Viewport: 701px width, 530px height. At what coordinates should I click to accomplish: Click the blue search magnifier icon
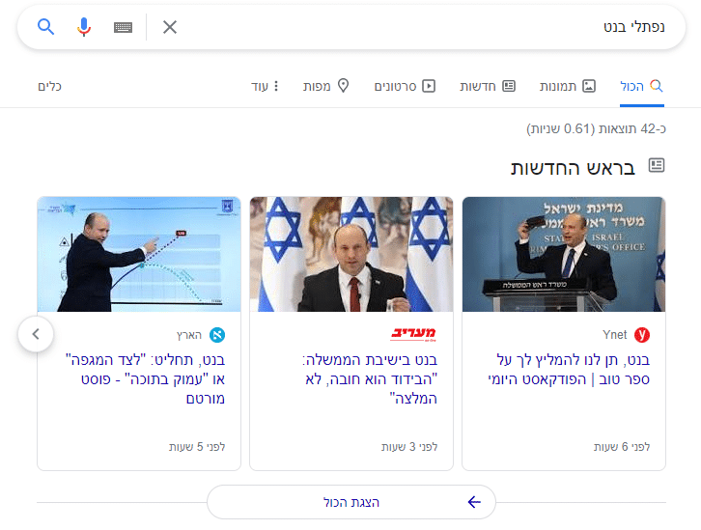(x=45, y=26)
